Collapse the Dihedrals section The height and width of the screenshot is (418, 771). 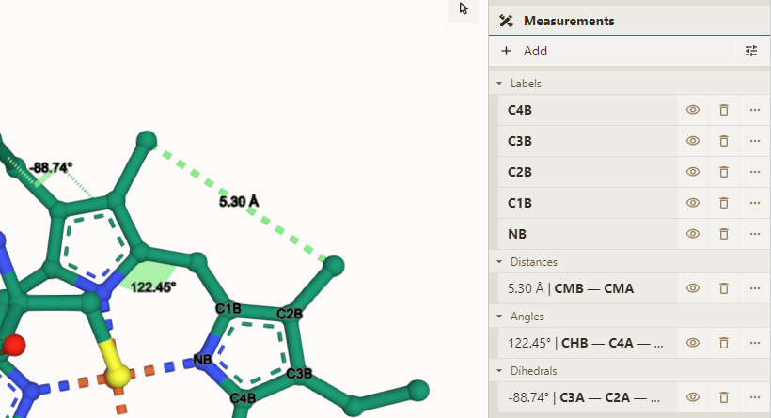click(500, 372)
